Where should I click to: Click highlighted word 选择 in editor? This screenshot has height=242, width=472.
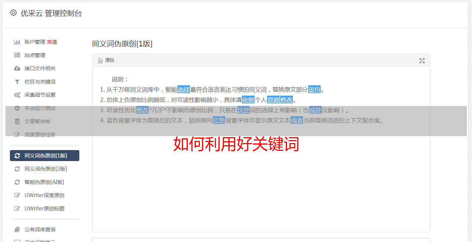point(184,89)
